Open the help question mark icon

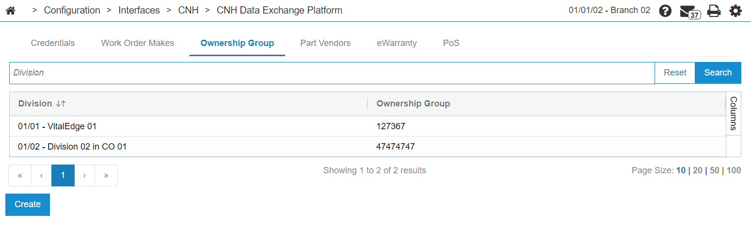665,11
